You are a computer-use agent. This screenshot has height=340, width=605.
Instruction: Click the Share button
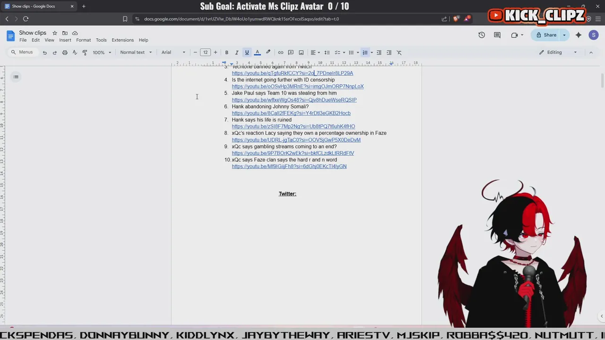(545, 35)
